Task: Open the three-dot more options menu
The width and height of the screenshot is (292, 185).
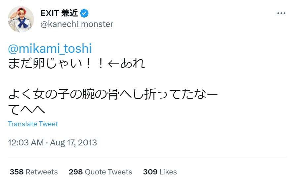Action: click(281, 13)
